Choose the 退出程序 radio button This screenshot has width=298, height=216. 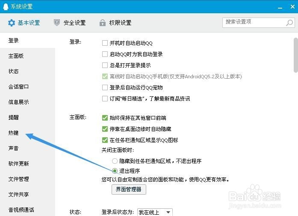(115, 171)
